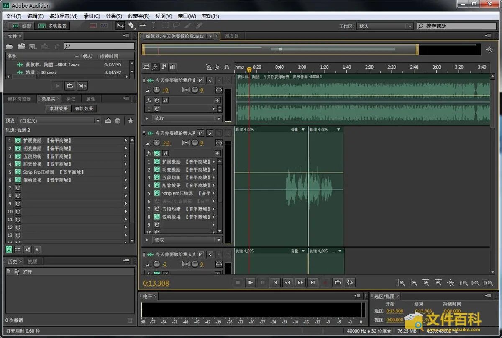Open the 预设 preset dropdown
502x338 pixels.
(x=59, y=120)
